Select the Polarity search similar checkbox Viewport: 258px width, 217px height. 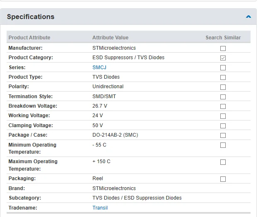pyautogui.click(x=223, y=87)
